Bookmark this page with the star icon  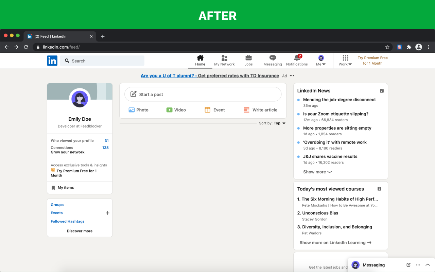(387, 47)
